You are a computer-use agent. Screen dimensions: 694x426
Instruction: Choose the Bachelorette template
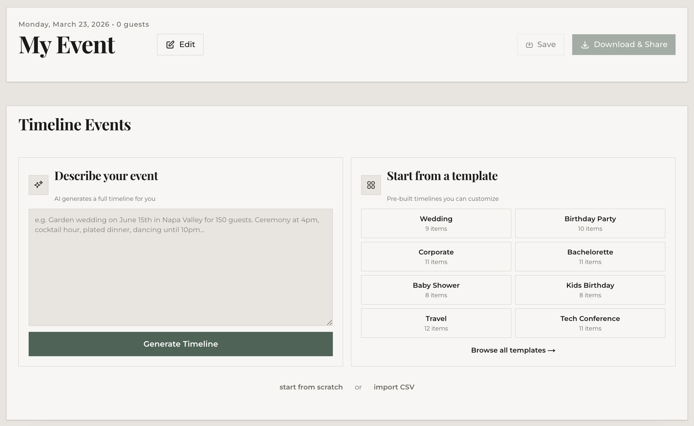click(x=590, y=256)
